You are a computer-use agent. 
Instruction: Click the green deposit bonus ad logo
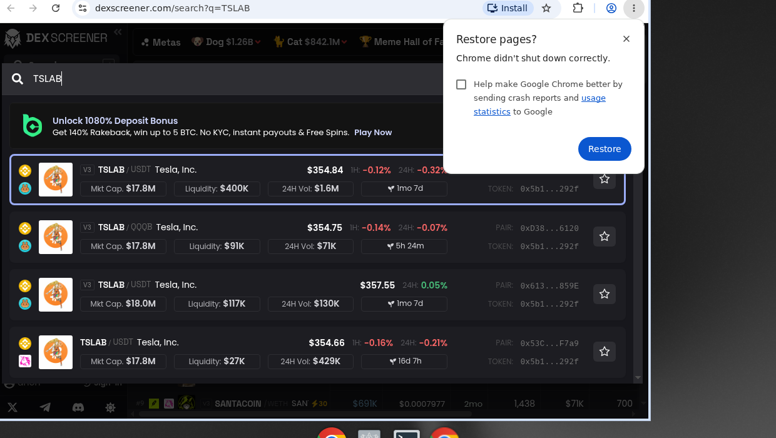(32, 126)
